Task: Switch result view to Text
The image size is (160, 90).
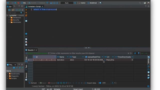Action: (x=26, y=67)
